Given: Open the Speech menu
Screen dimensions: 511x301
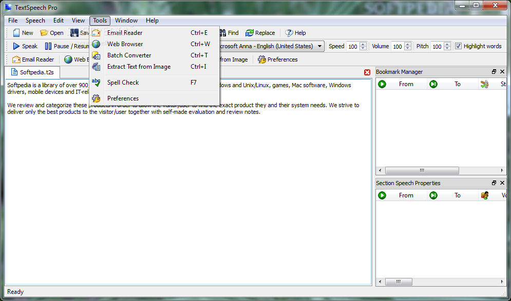Looking at the screenshot, I should (x=35, y=21).
